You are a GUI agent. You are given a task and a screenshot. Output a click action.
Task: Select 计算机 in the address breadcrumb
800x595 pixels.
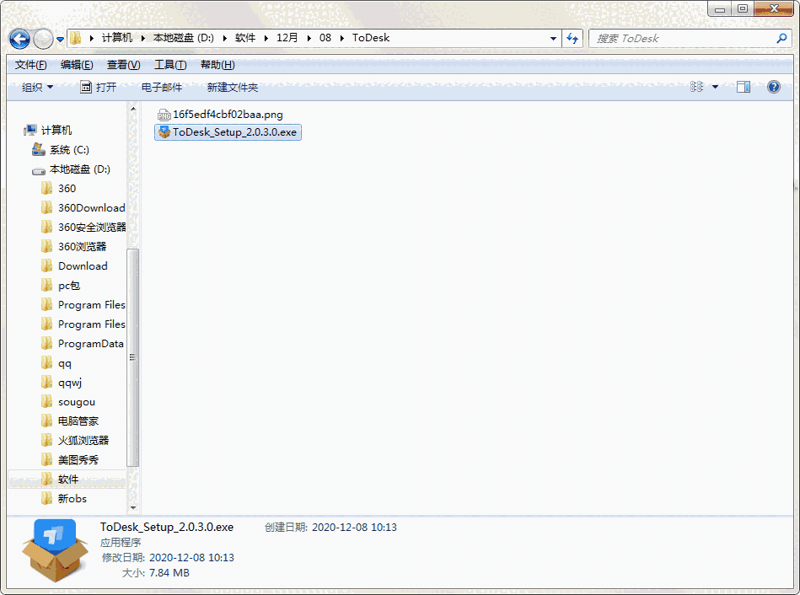pyautogui.click(x=117, y=38)
